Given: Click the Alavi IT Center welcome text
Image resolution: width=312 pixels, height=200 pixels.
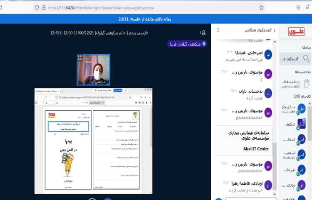Looking at the screenshot, I should point(256,149).
